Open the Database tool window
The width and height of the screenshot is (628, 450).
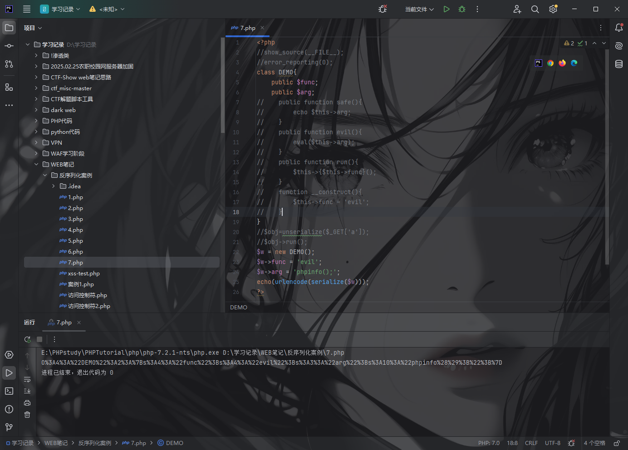(x=619, y=64)
